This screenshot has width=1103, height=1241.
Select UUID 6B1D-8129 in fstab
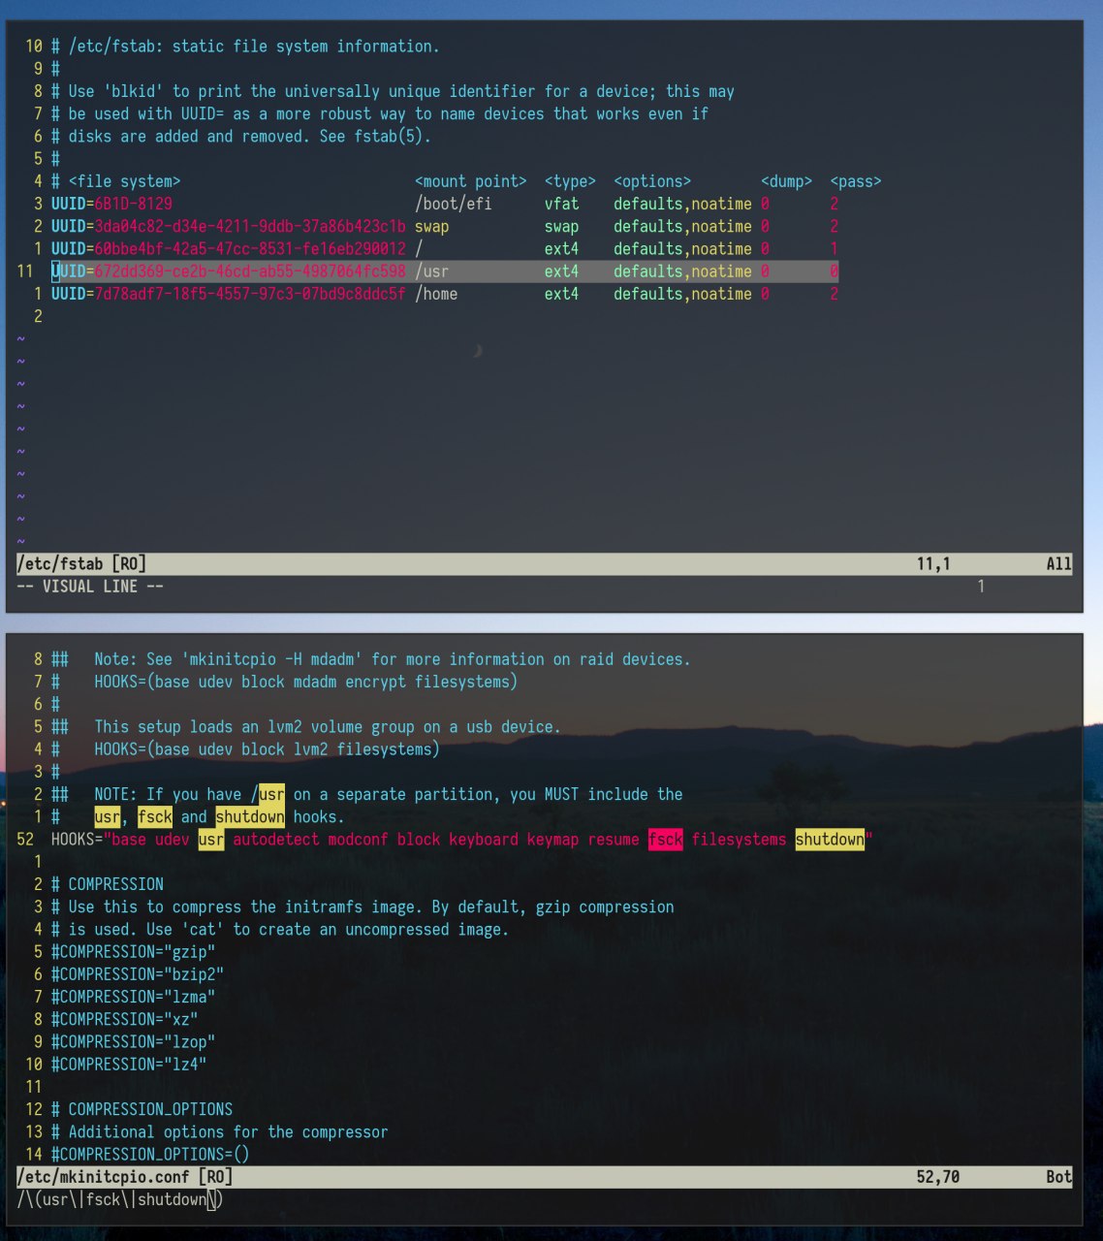point(133,205)
